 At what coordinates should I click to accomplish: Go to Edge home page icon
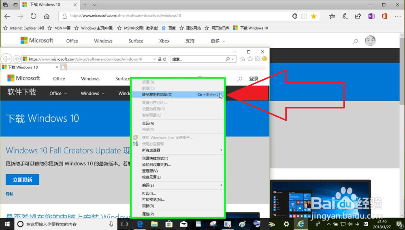[47, 16]
